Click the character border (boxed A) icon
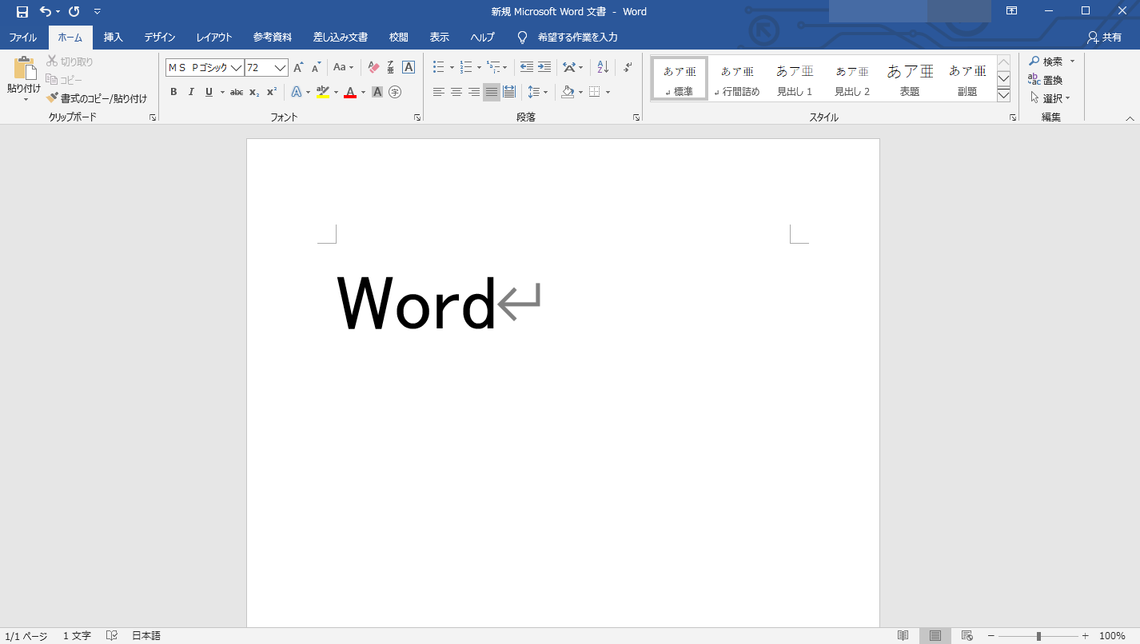 click(409, 68)
